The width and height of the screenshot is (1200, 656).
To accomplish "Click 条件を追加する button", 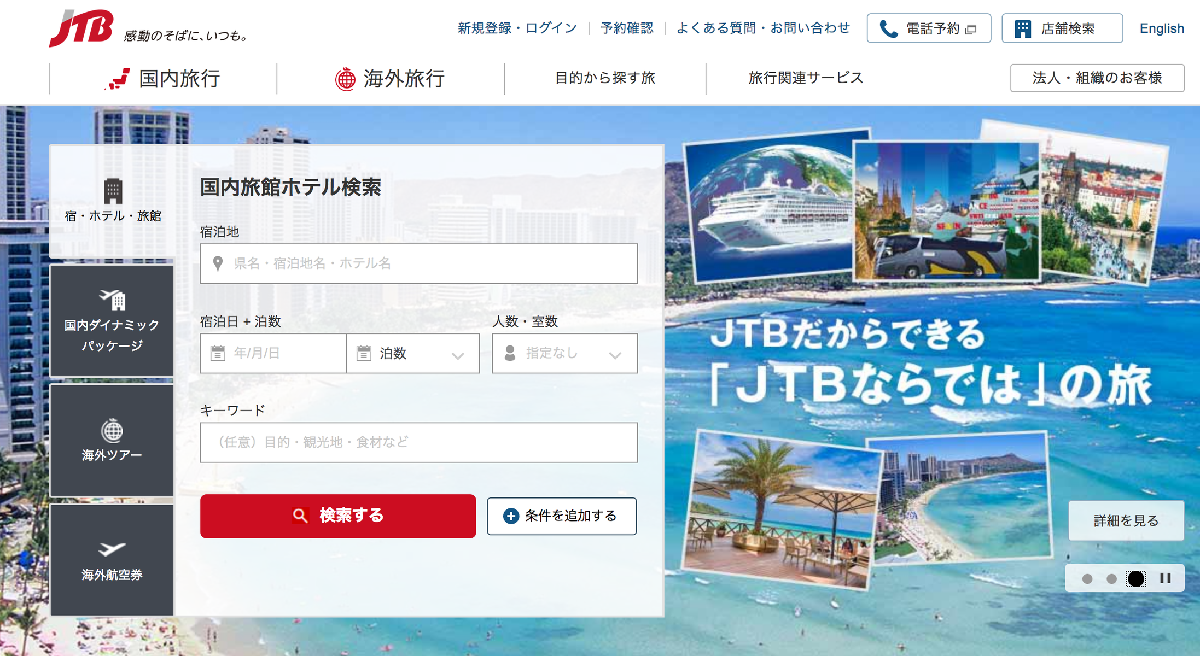I will click(562, 516).
